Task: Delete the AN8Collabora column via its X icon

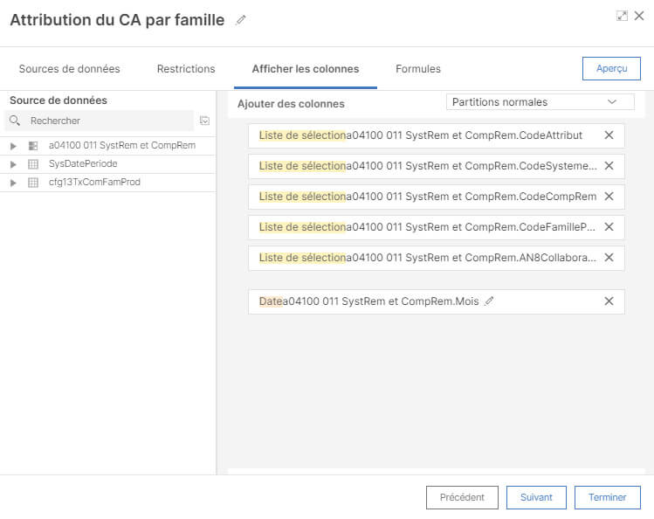Action: [x=609, y=258]
